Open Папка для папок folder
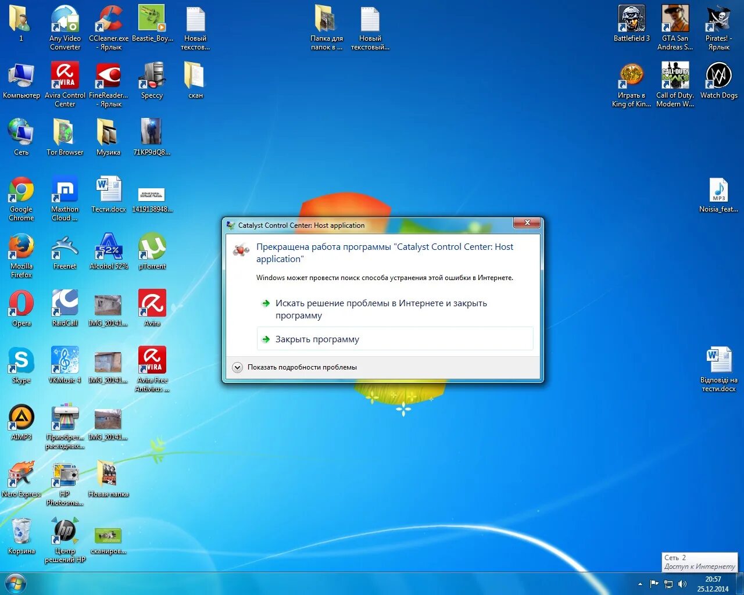This screenshot has height=595, width=744. pos(327,27)
